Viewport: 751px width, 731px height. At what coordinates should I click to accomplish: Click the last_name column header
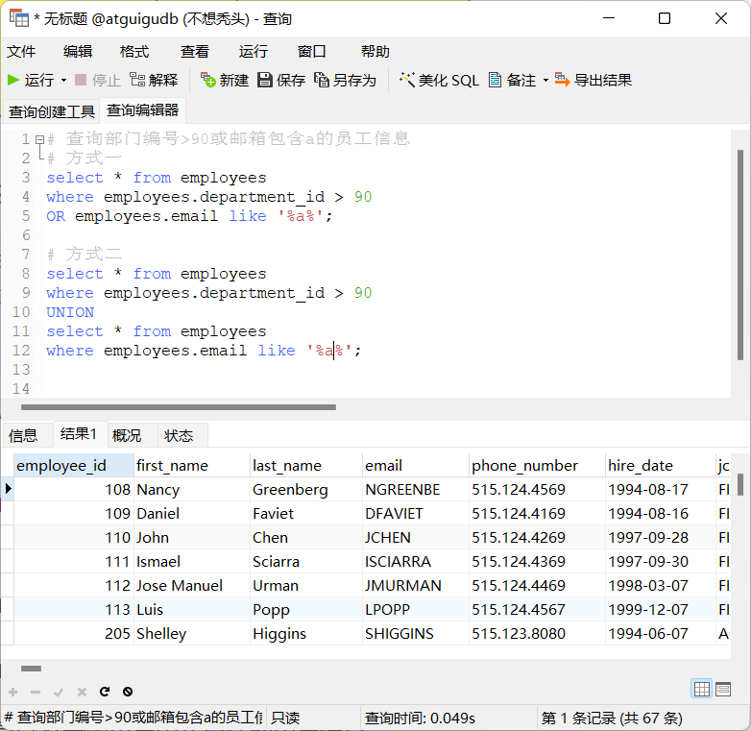(306, 465)
